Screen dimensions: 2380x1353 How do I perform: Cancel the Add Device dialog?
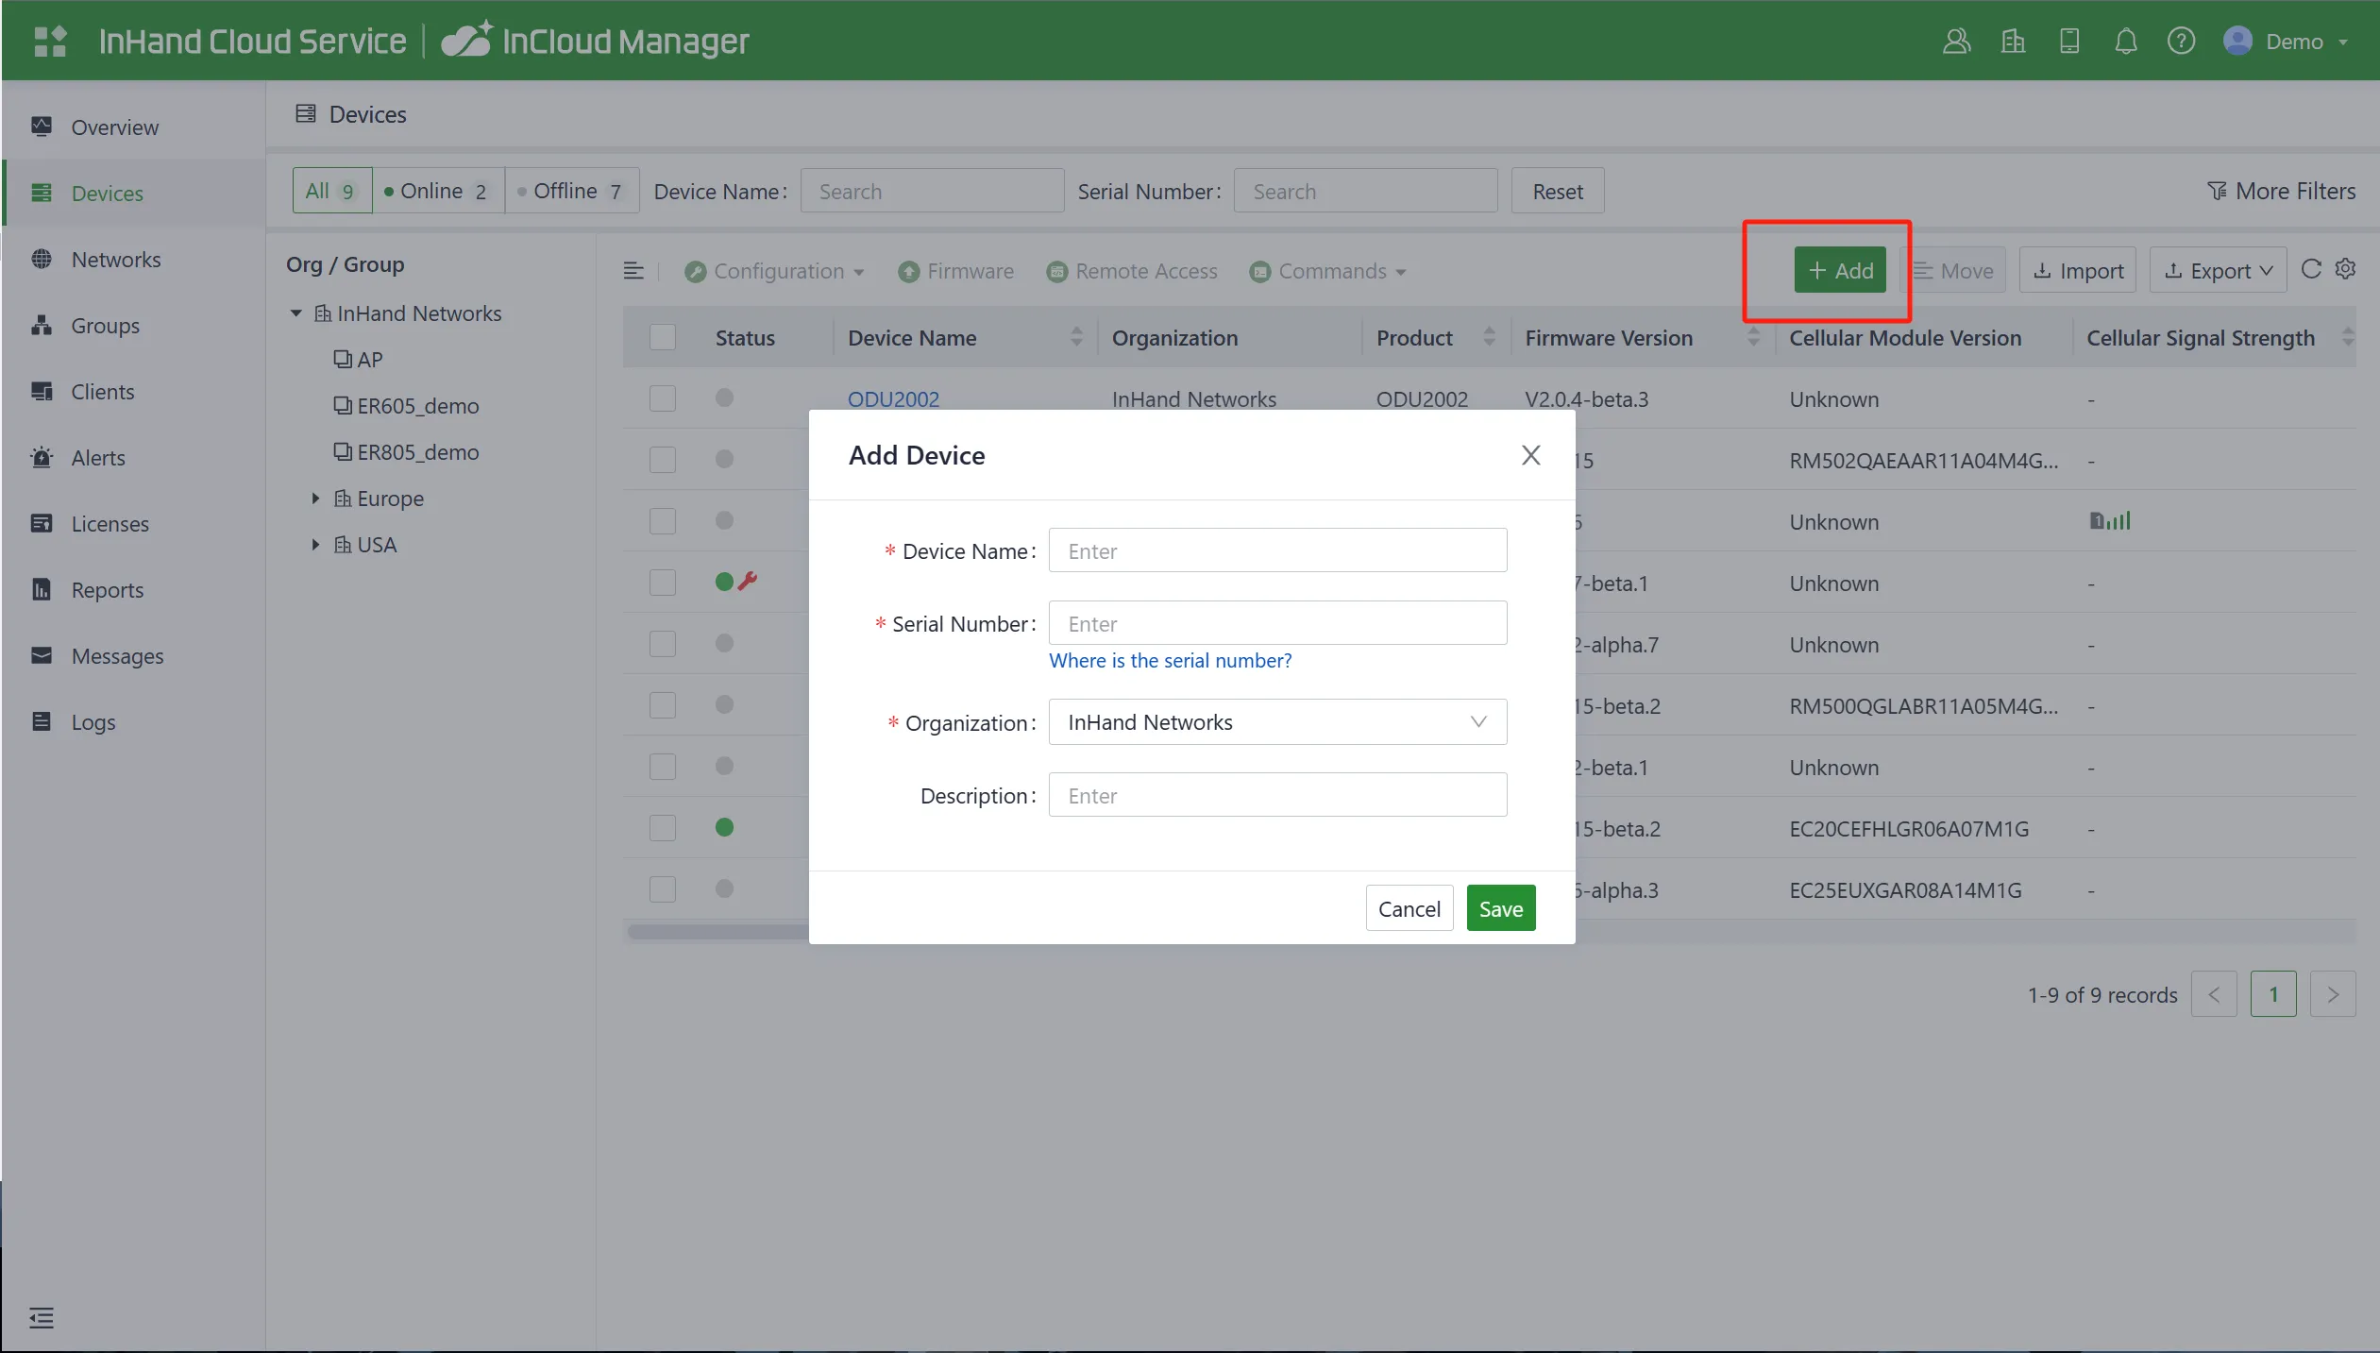pos(1409,908)
